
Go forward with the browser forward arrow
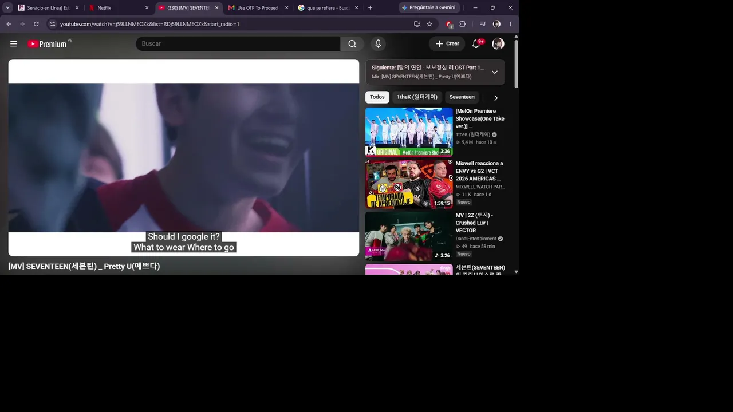pos(22,24)
